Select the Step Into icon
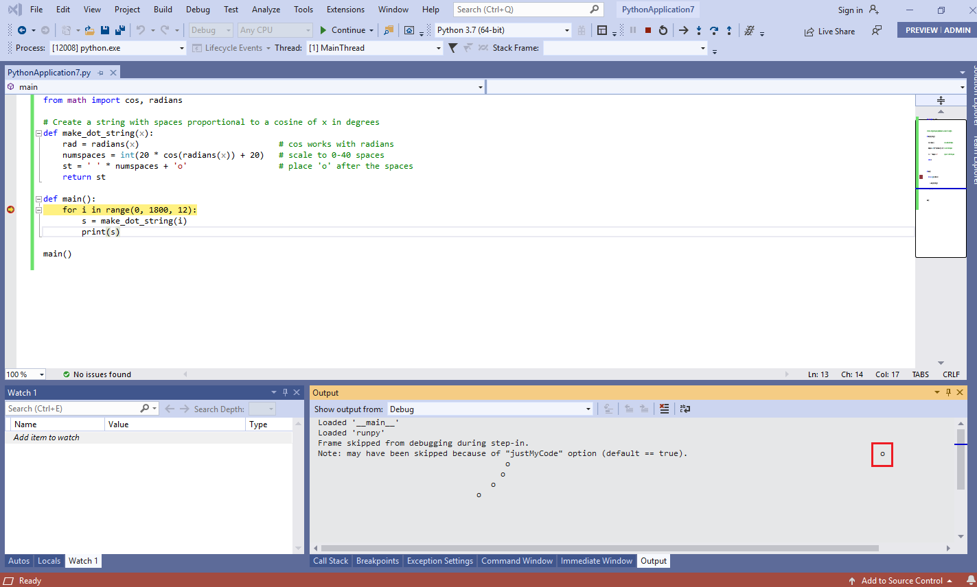 [698, 30]
